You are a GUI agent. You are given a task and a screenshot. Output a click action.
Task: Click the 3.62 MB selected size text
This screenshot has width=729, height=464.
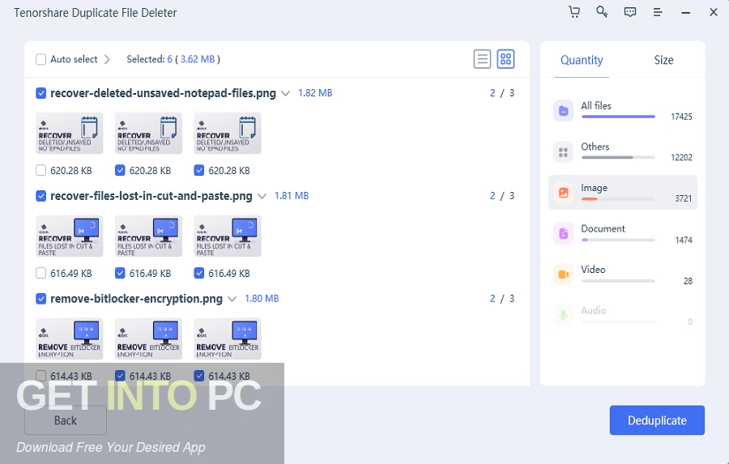(x=198, y=59)
